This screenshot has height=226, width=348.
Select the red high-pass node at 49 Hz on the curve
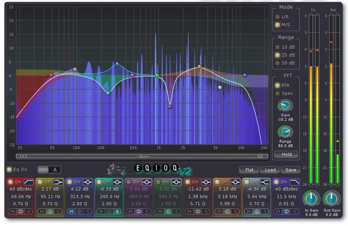(x=51, y=75)
